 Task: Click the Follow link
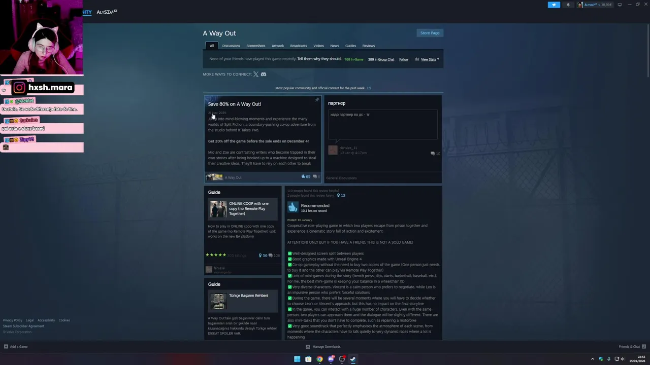pos(404,59)
